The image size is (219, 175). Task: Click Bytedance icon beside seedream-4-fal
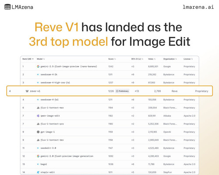38,100
